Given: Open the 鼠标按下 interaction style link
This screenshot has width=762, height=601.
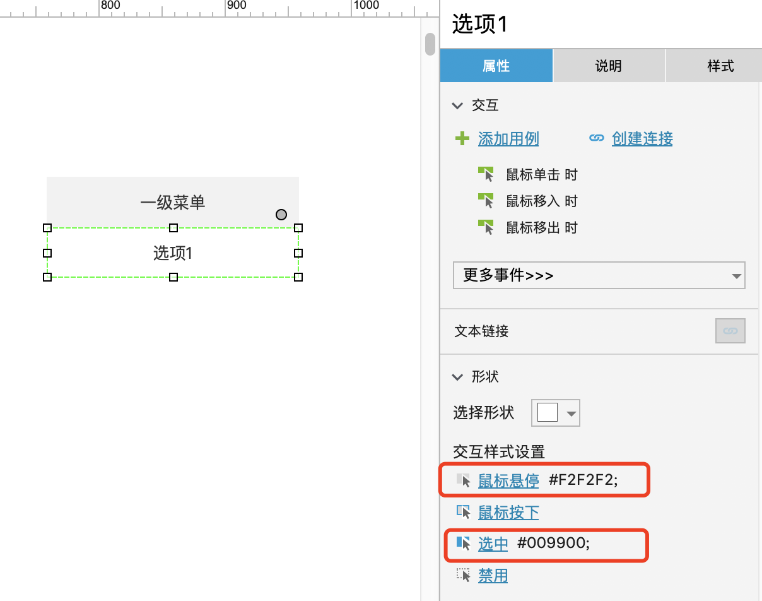Looking at the screenshot, I should (x=508, y=512).
